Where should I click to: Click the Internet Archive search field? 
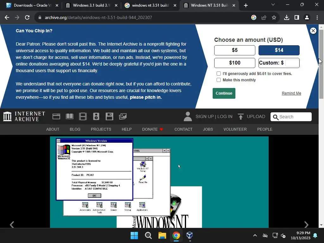coord(291,117)
